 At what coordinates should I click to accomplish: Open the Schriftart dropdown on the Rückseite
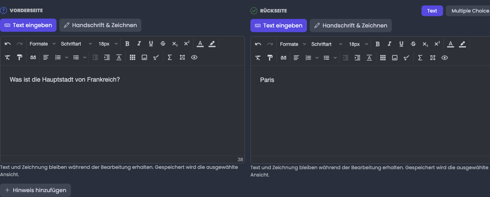(x=327, y=44)
